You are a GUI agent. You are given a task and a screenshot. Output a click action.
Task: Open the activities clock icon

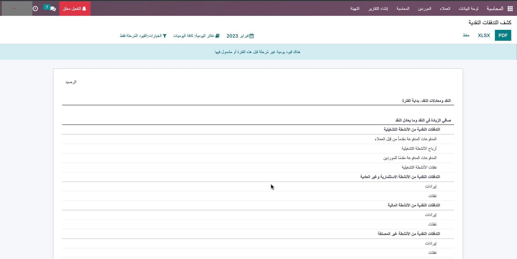(x=35, y=8)
